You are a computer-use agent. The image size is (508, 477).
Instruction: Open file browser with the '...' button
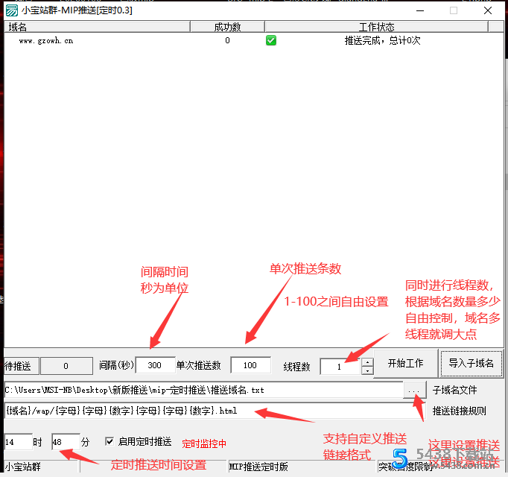(414, 390)
